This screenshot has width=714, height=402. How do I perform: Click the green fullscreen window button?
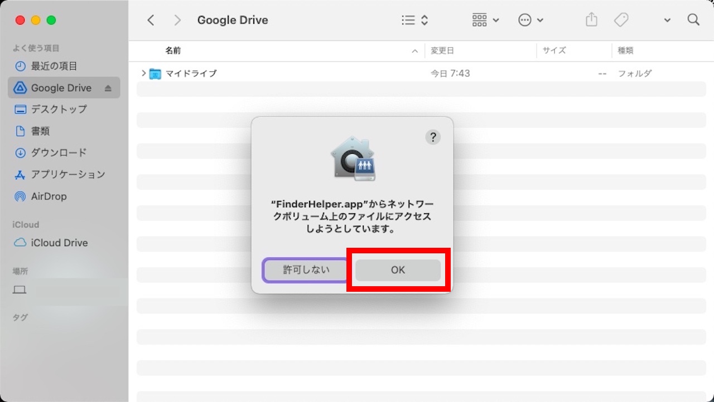coord(51,20)
